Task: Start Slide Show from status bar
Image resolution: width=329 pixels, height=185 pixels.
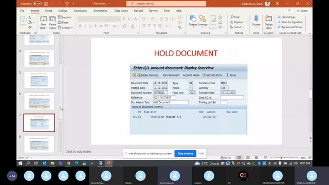Action: tap(265, 158)
